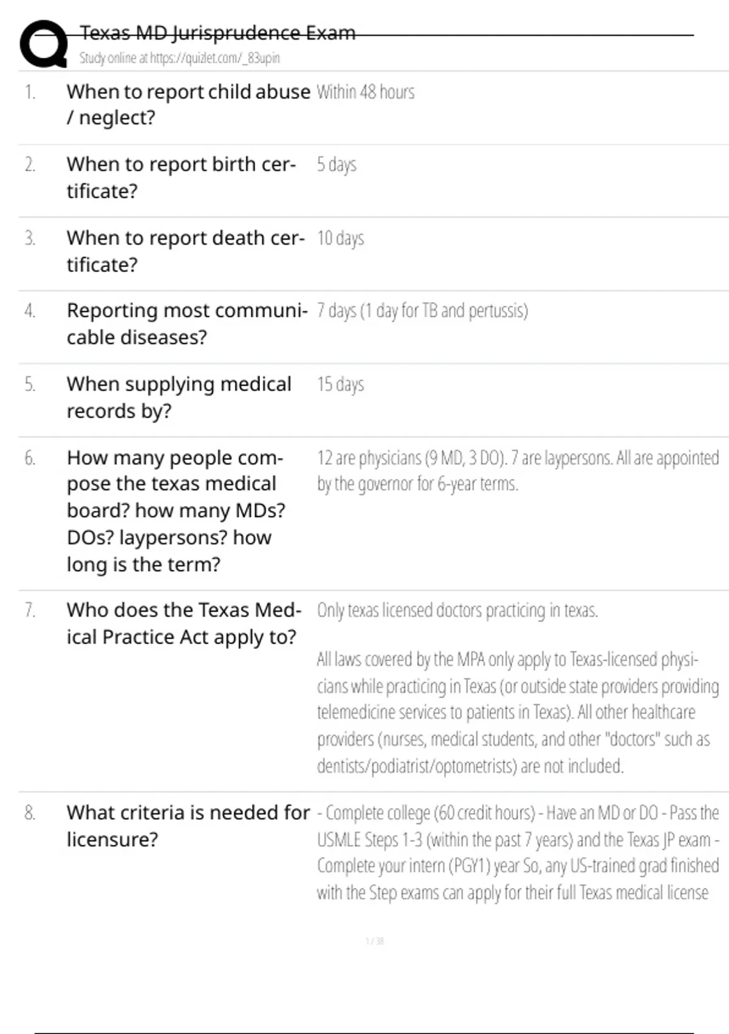729x1034 pixels.
Task: Click the TB and pertussis answer text
Action: 422,311
